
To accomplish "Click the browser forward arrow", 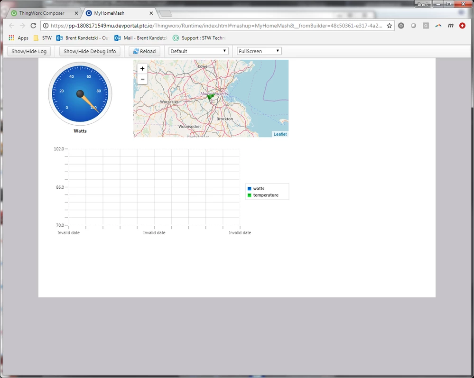I will pyautogui.click(x=22, y=26).
